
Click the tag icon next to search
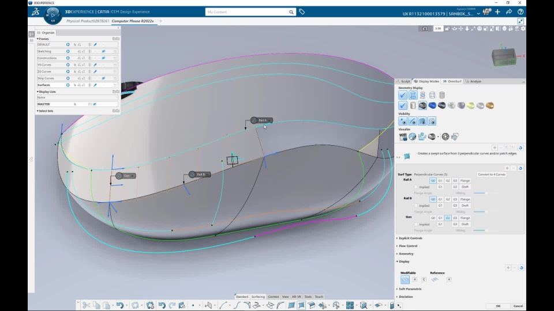[302, 12]
